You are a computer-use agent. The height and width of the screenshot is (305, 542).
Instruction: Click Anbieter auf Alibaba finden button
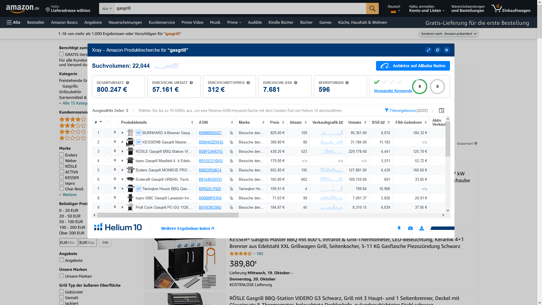(x=413, y=66)
